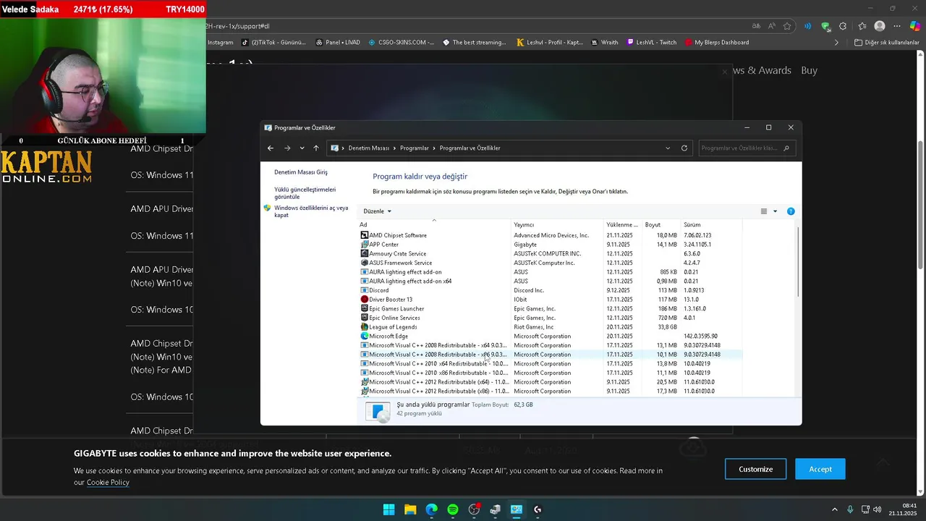Expand the bookmarks bar overflow chevron

[x=836, y=43]
